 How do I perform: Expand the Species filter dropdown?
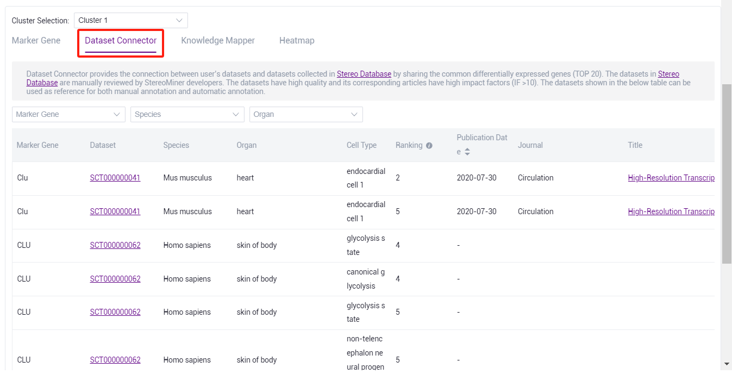(x=187, y=114)
